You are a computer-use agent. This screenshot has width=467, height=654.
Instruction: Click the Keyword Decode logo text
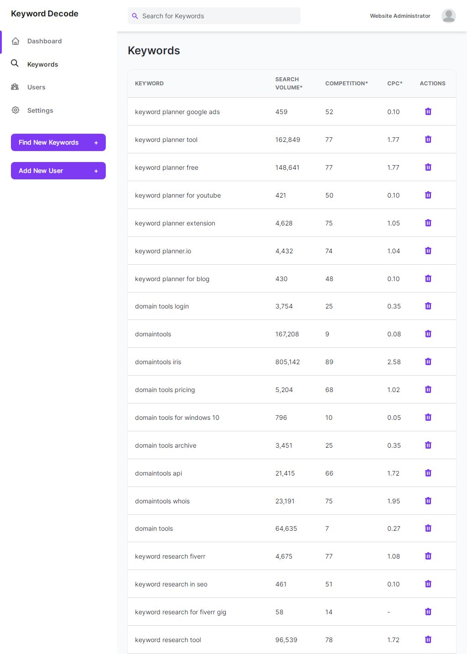point(45,14)
